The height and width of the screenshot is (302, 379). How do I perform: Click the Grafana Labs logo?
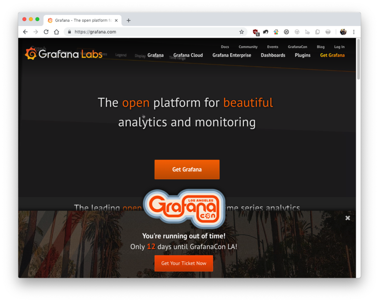click(x=64, y=54)
